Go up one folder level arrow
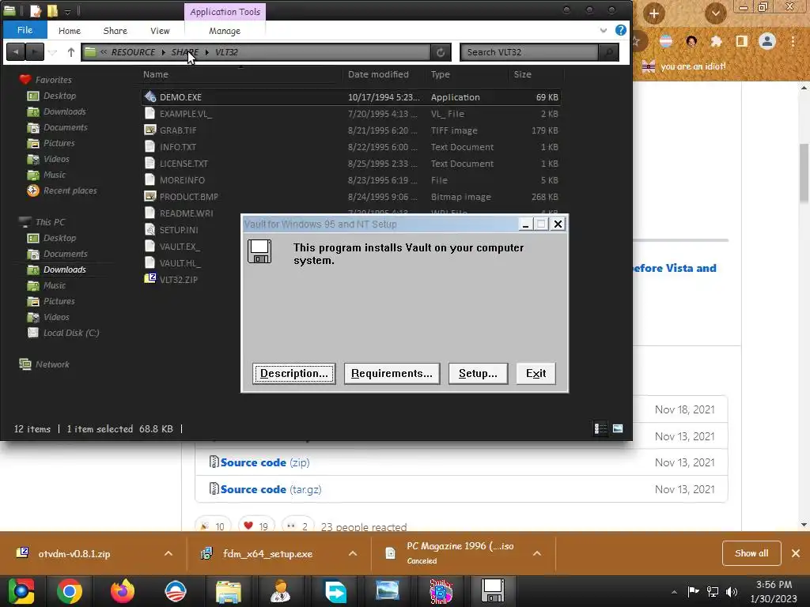This screenshot has height=607, width=810. [x=70, y=52]
